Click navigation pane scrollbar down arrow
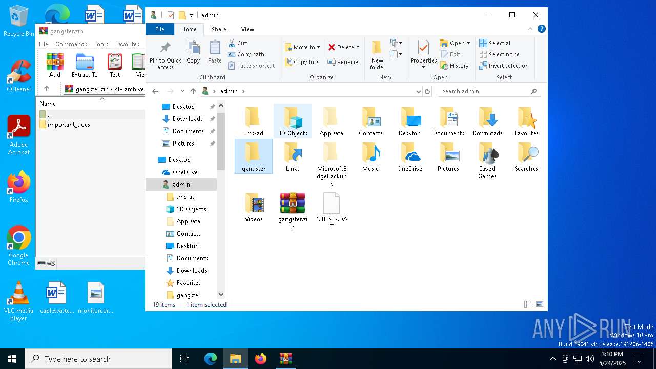656x369 pixels. 221,295
